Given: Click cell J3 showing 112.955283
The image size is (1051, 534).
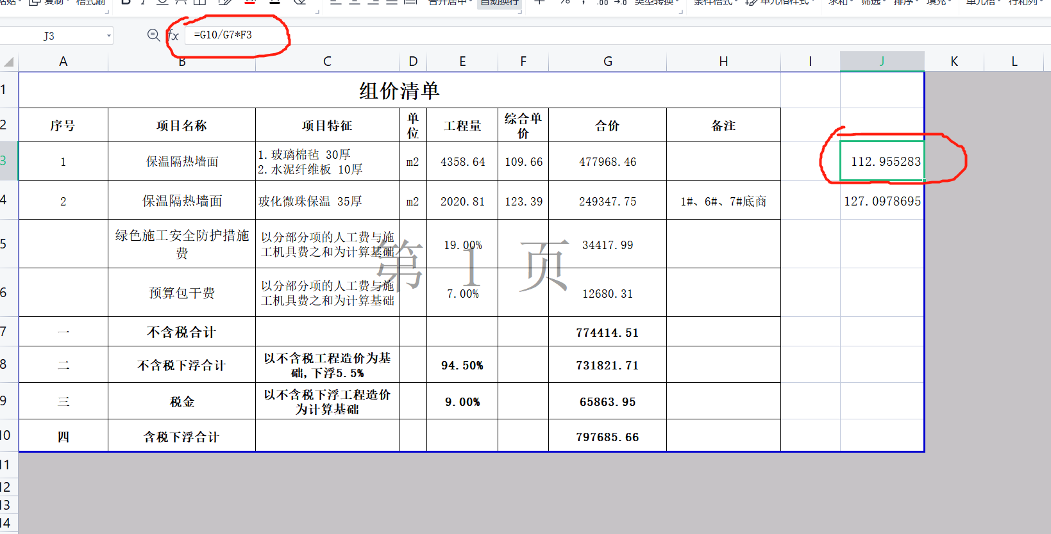Looking at the screenshot, I should (x=882, y=161).
